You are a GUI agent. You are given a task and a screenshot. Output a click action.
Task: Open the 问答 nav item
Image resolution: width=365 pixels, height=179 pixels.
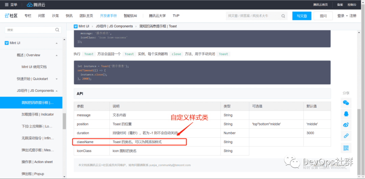pos(42,16)
